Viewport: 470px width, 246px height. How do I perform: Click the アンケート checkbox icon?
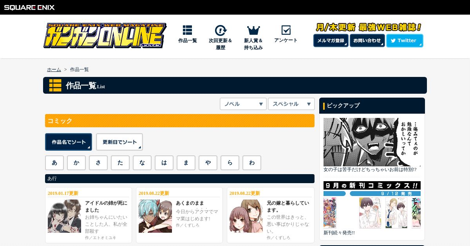pyautogui.click(x=286, y=30)
